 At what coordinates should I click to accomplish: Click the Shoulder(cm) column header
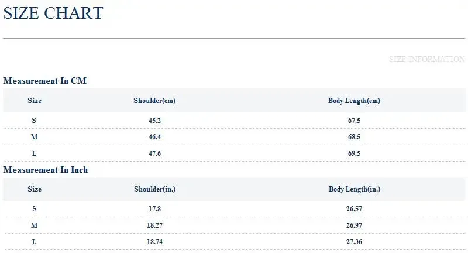point(154,101)
